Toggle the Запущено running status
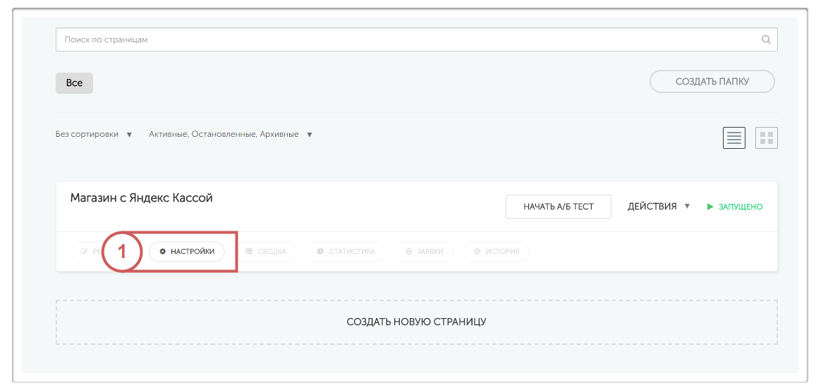 click(x=735, y=207)
